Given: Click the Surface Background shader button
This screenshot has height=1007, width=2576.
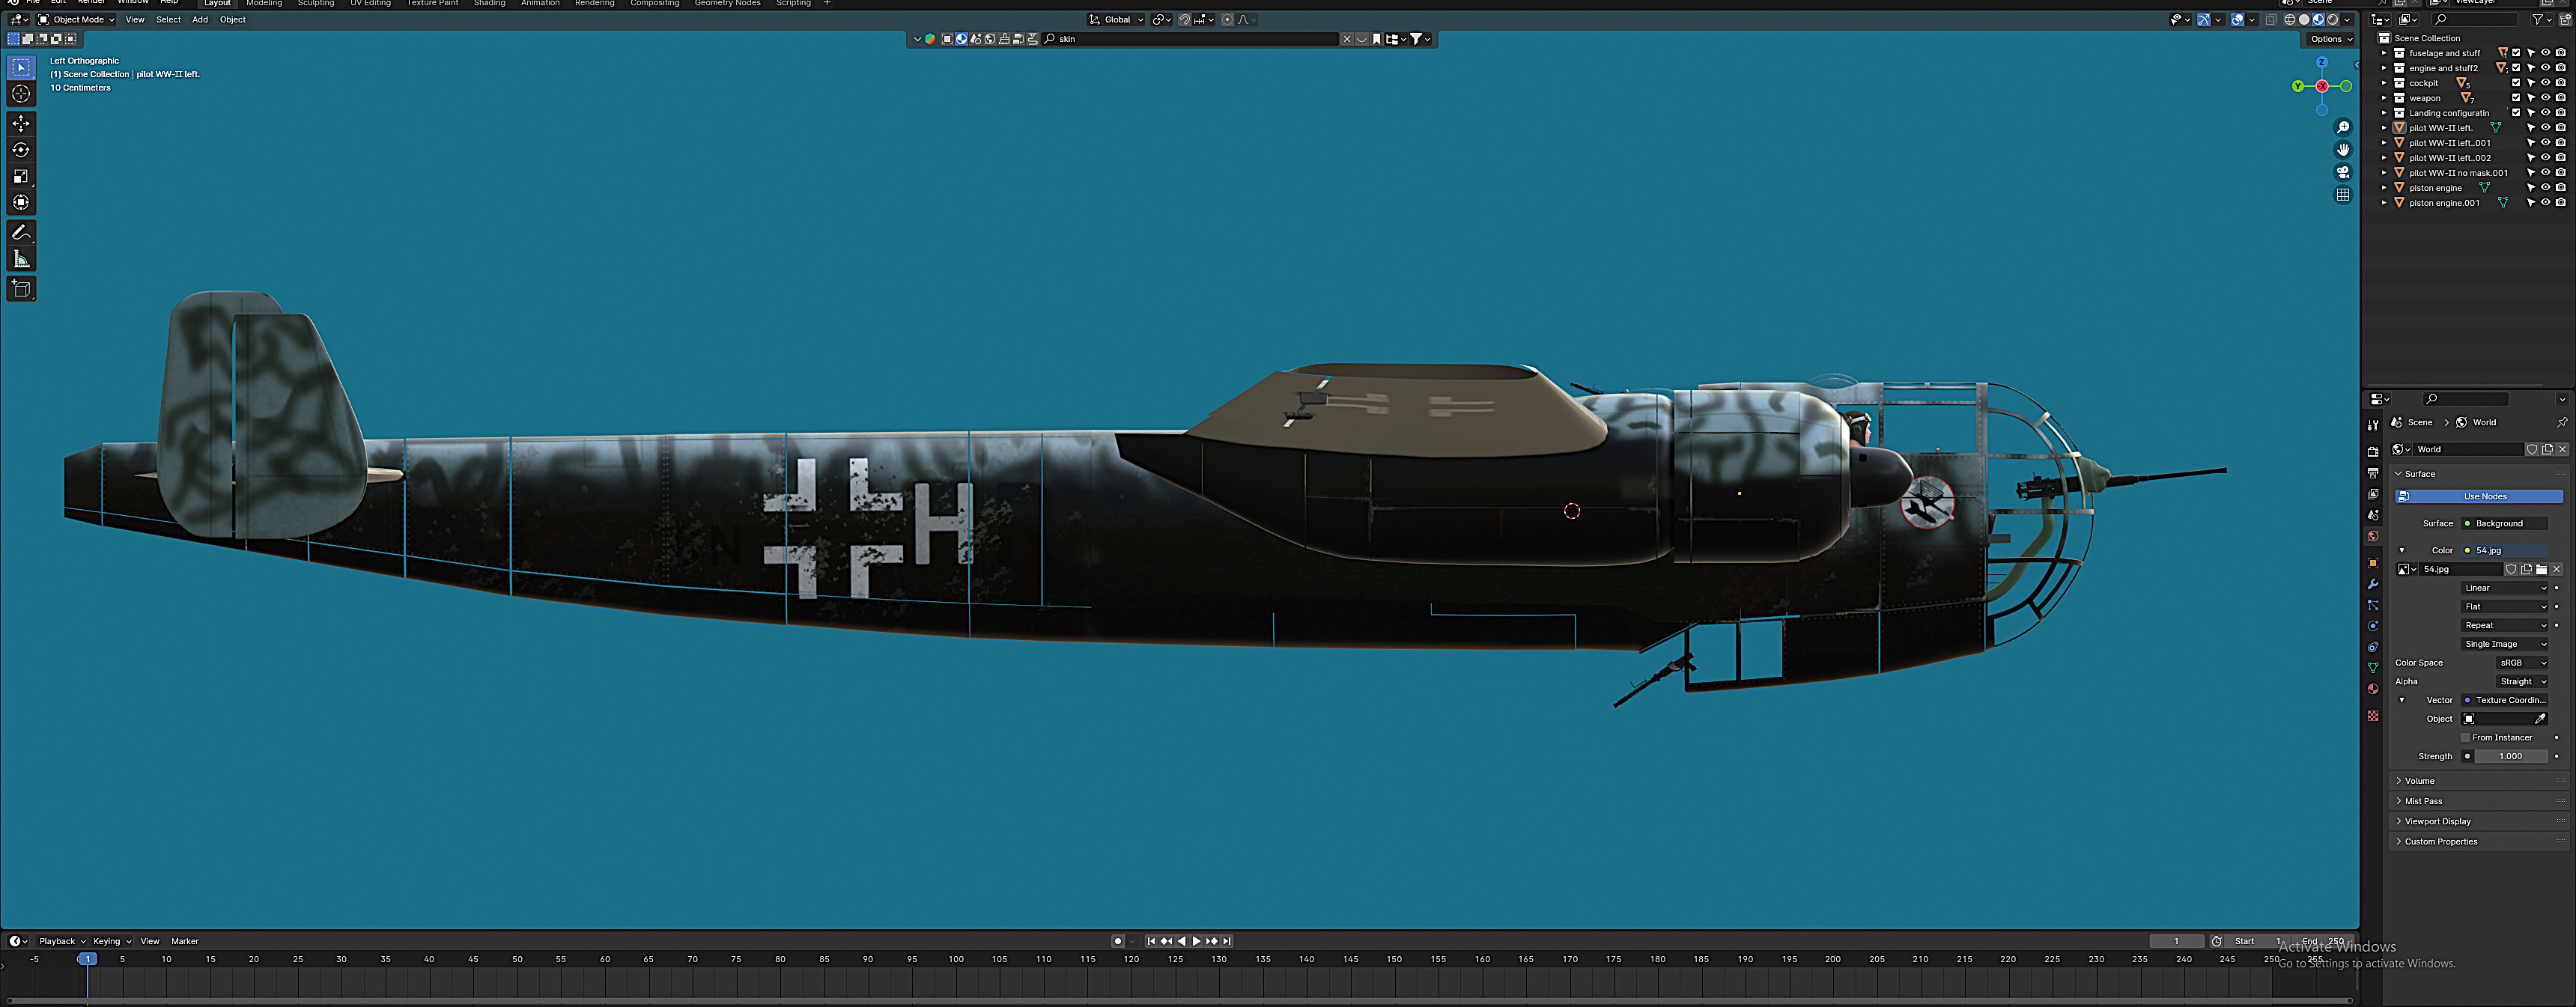Looking at the screenshot, I should (x=2504, y=524).
